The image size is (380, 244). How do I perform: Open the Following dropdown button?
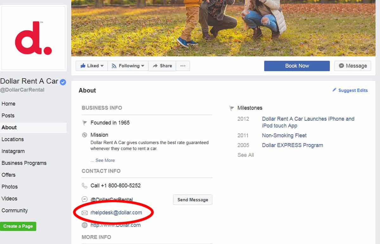click(128, 66)
